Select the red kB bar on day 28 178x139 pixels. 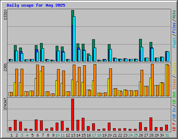pos(151,124)
